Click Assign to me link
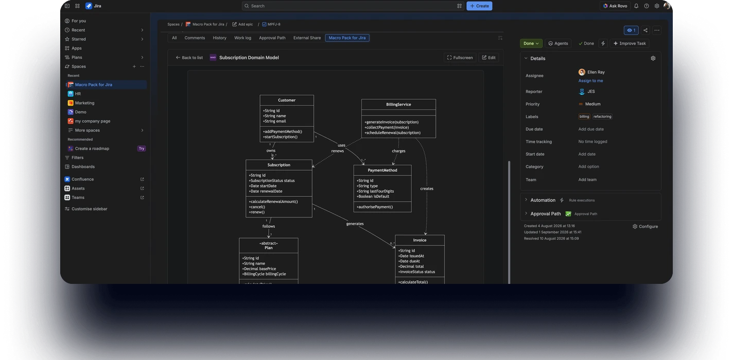Screen dimensions: 733x360 point(590,81)
